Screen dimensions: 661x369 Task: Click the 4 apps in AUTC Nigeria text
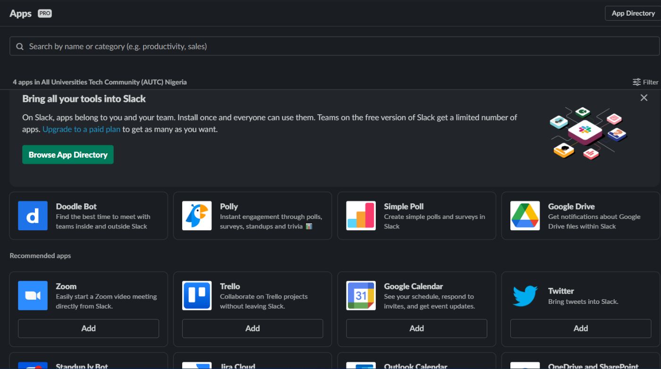pyautogui.click(x=100, y=82)
